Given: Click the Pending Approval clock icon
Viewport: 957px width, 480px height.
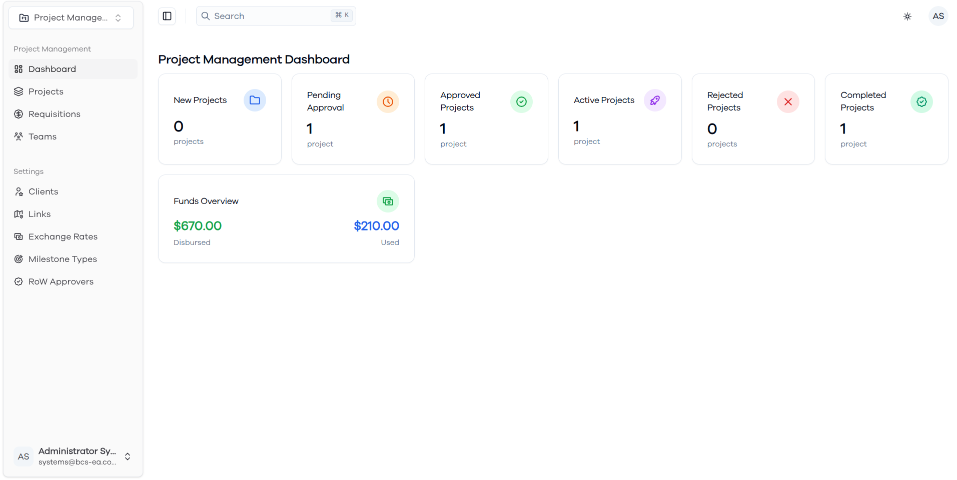Looking at the screenshot, I should click(388, 101).
